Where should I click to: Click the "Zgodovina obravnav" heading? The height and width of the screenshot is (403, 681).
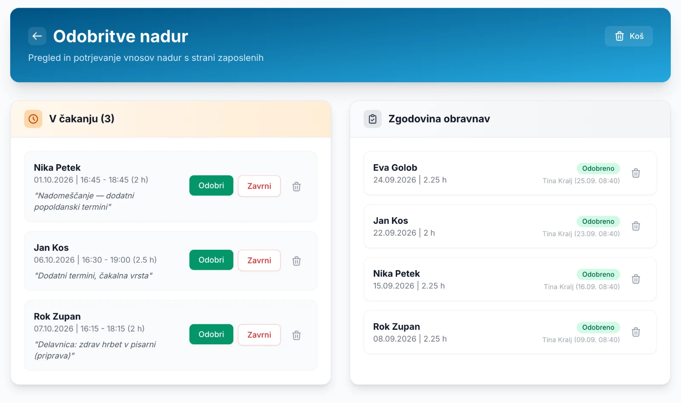[x=439, y=119]
